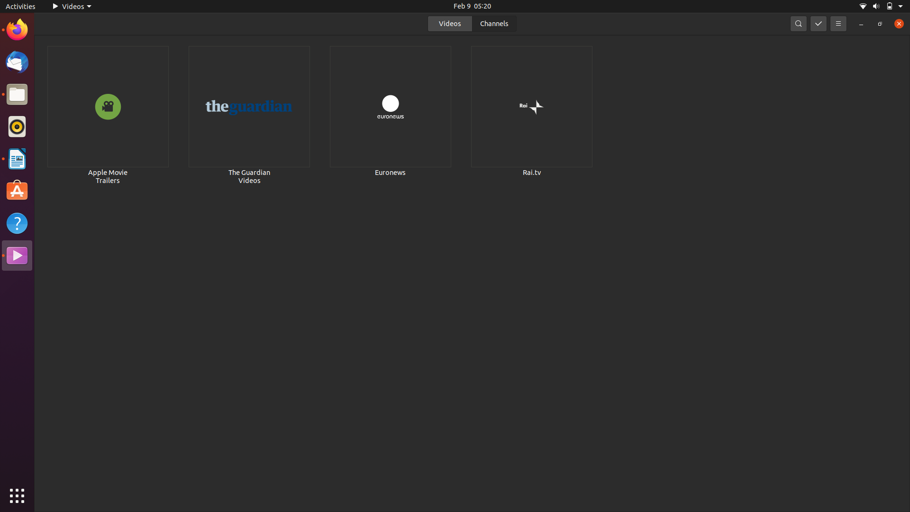Open the Rai.tv channel thumbnail
The width and height of the screenshot is (910, 512).
coord(532,107)
